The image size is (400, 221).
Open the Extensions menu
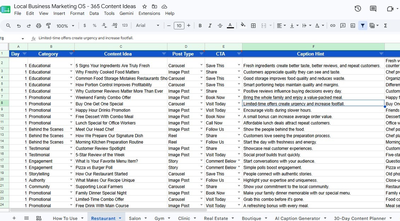coord(149,13)
